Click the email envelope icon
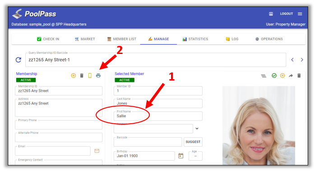The width and height of the screenshot is (315, 171). 97,151
